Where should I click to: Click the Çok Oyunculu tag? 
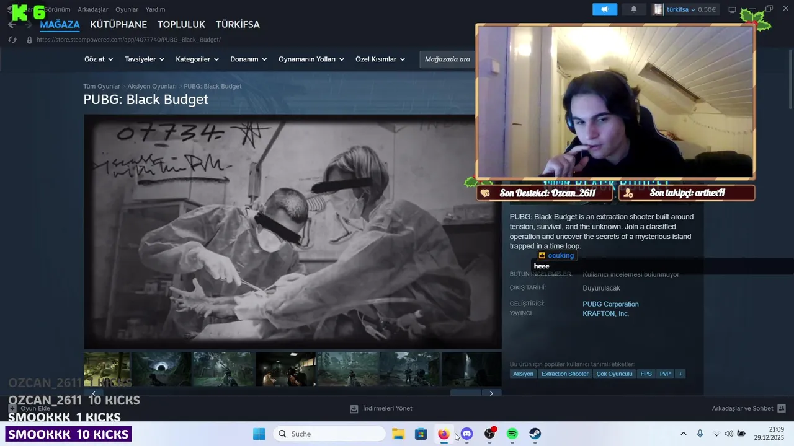[x=614, y=374]
